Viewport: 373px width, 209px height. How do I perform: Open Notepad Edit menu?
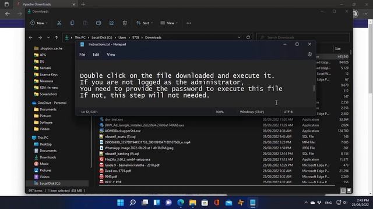[96, 55]
